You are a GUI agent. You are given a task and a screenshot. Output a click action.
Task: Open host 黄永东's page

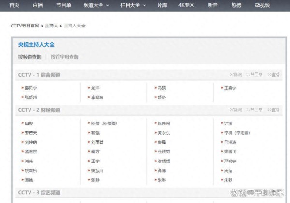tap(164, 133)
